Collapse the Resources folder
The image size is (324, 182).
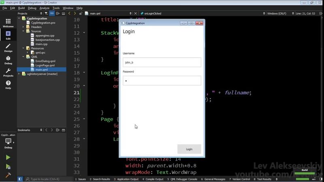coord(23,48)
